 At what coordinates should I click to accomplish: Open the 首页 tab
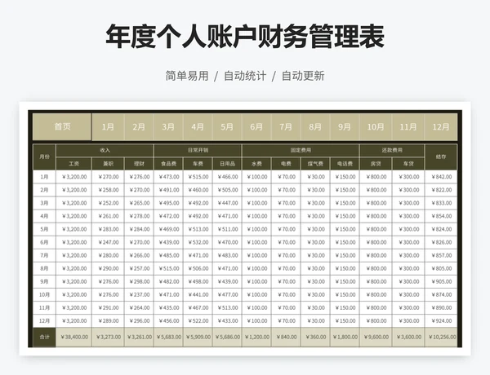point(62,126)
